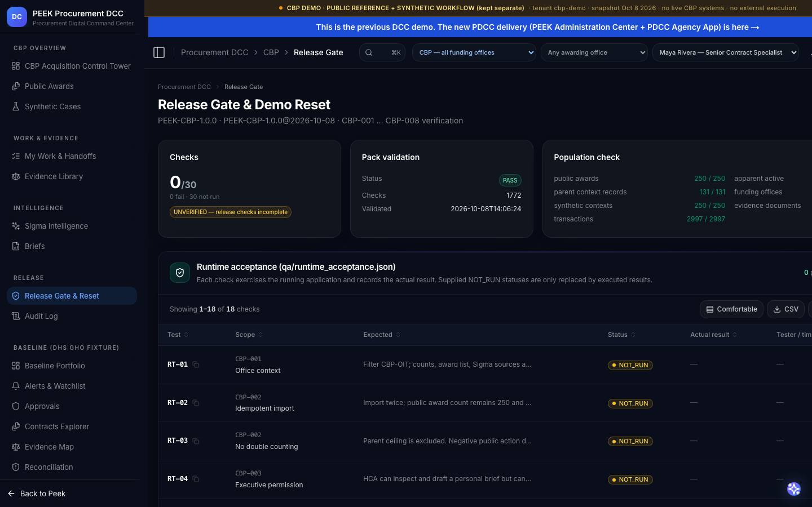
Task: Click Back to Peek
Action: tap(37, 493)
